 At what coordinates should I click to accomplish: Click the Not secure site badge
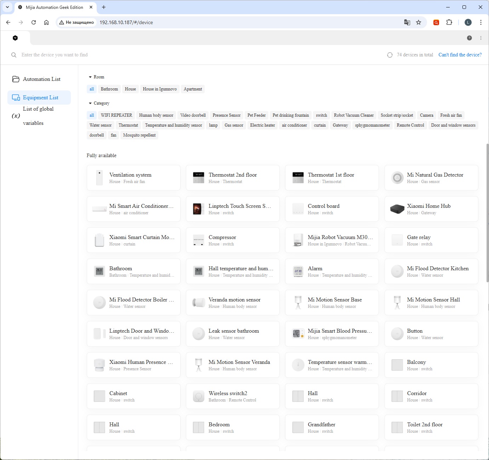coord(77,22)
